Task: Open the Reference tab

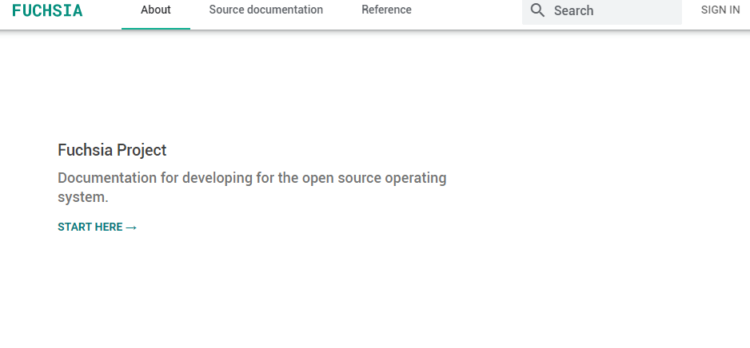Action: 386,10
